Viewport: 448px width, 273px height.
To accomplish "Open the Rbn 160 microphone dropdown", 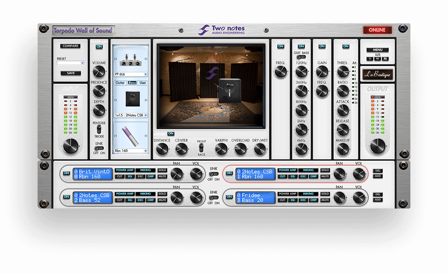I will pos(130,150).
